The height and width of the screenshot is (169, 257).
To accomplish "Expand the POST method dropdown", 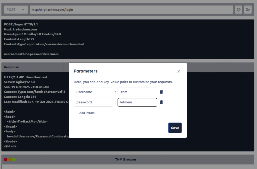I will [x=16, y=10].
